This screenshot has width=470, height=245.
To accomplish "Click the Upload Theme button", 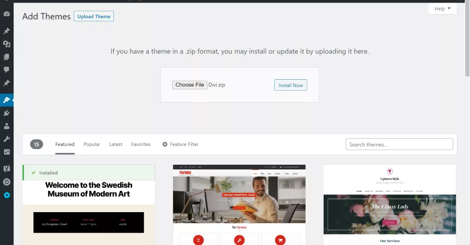I will tap(94, 17).
